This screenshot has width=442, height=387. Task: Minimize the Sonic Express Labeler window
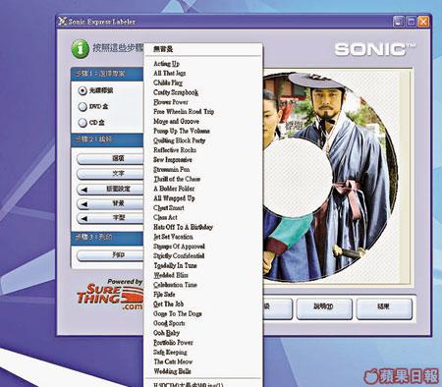point(399,22)
